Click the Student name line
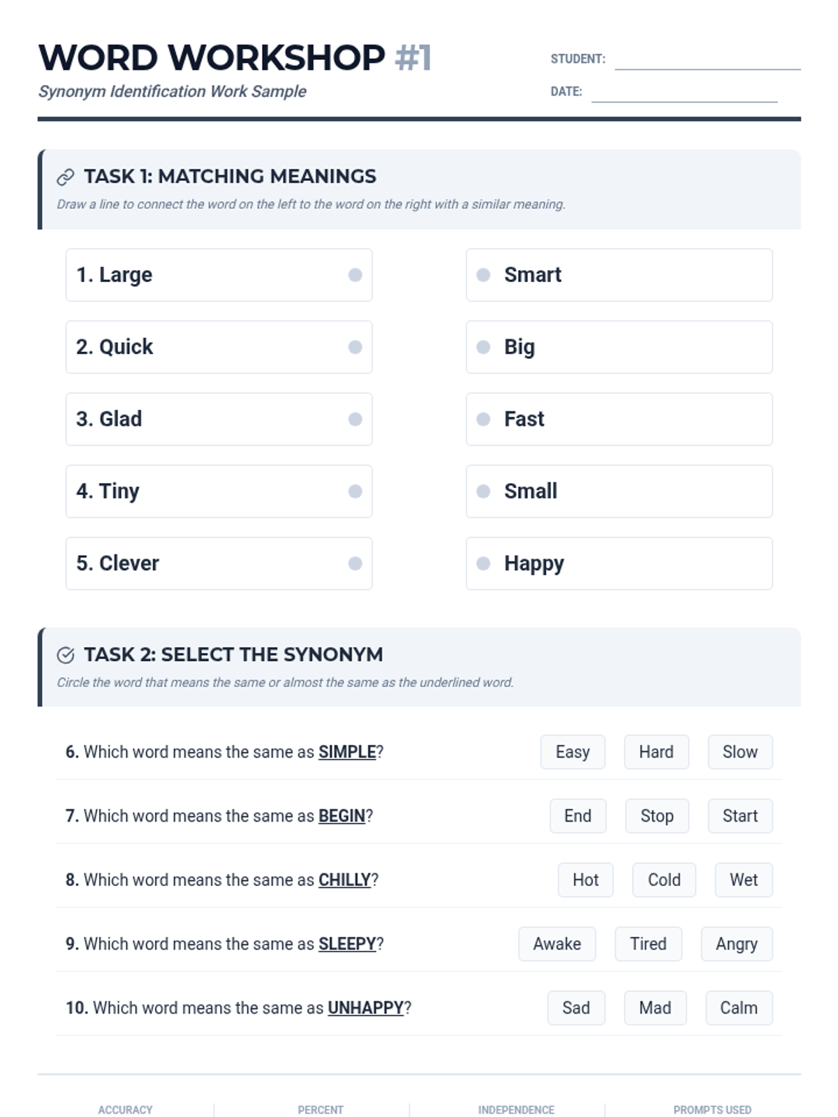Viewport: 838px width, 1117px height. click(707, 61)
